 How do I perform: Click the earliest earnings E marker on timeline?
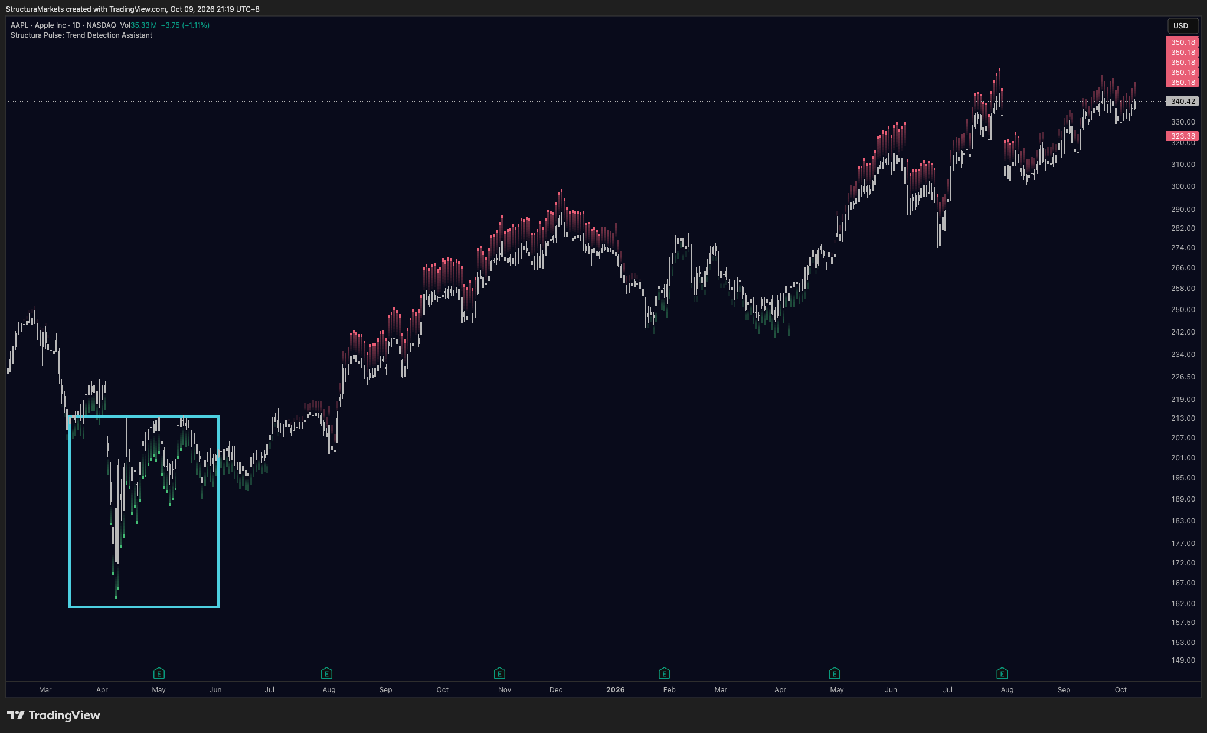[159, 673]
